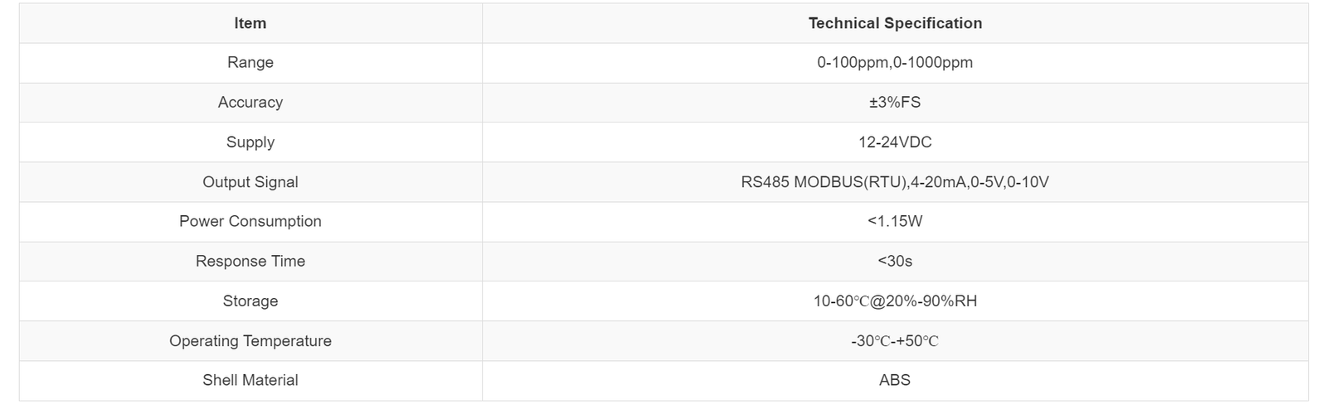Select the Response Time label
Screen dimensions: 1327x404
pos(250,261)
